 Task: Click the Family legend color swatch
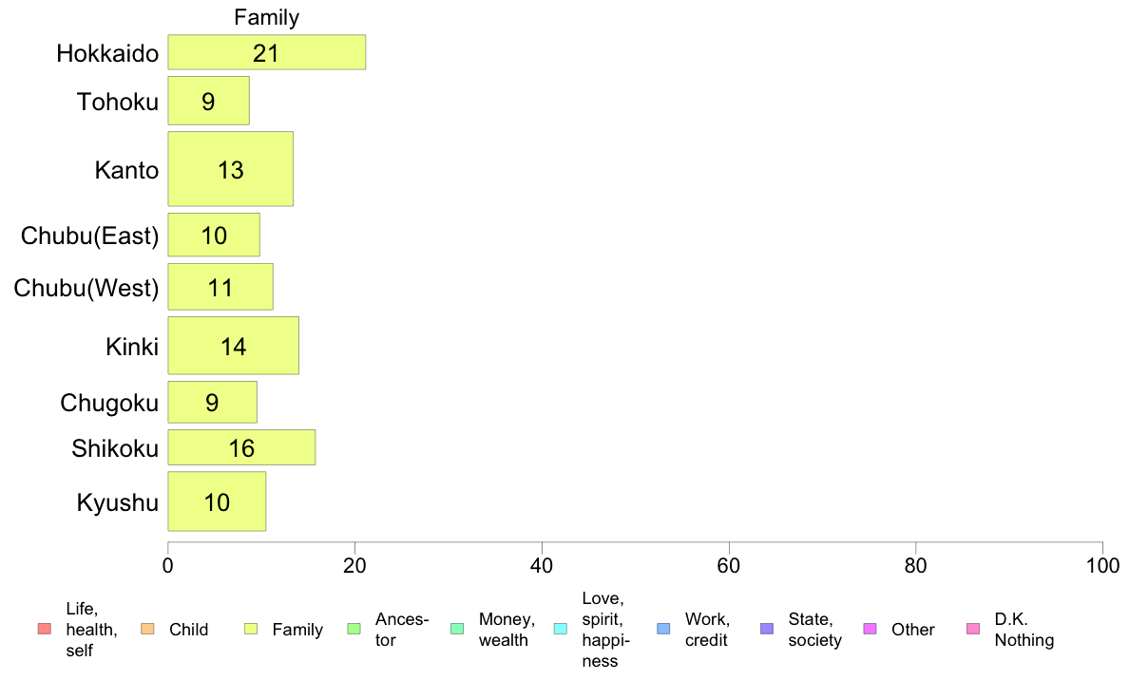click(x=251, y=629)
